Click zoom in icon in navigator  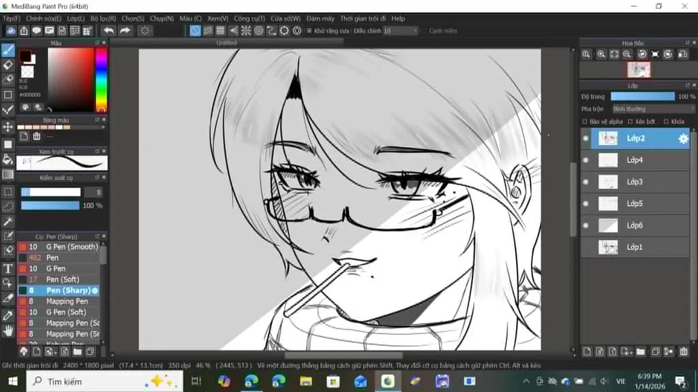point(601,54)
